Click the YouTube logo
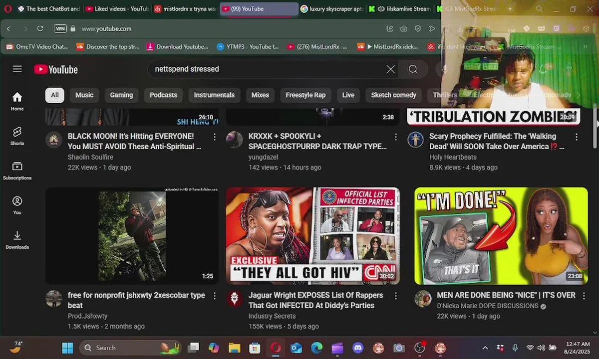This screenshot has width=599, height=359. coord(56,69)
